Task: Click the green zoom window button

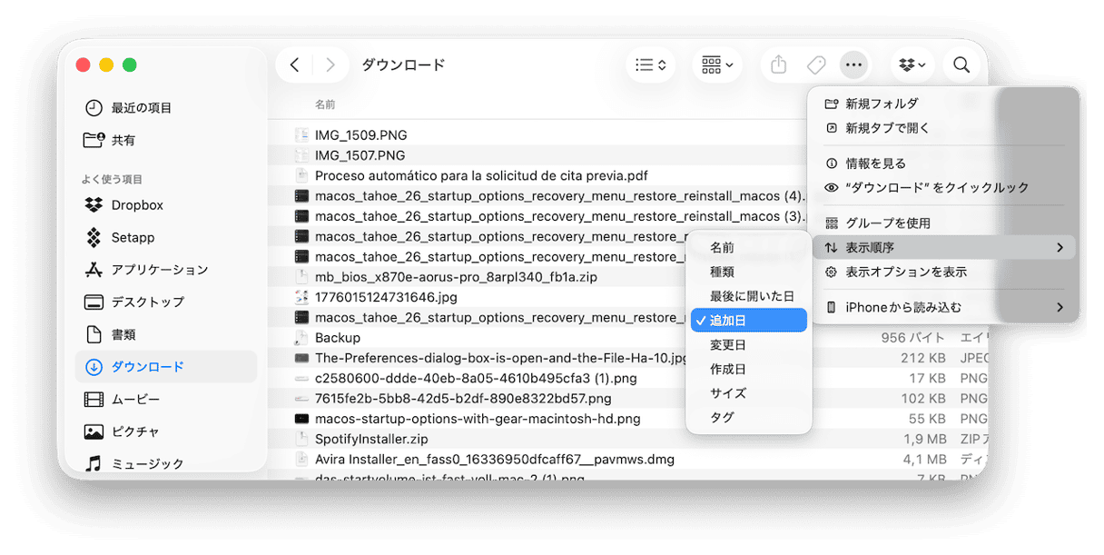Action: pos(130,65)
